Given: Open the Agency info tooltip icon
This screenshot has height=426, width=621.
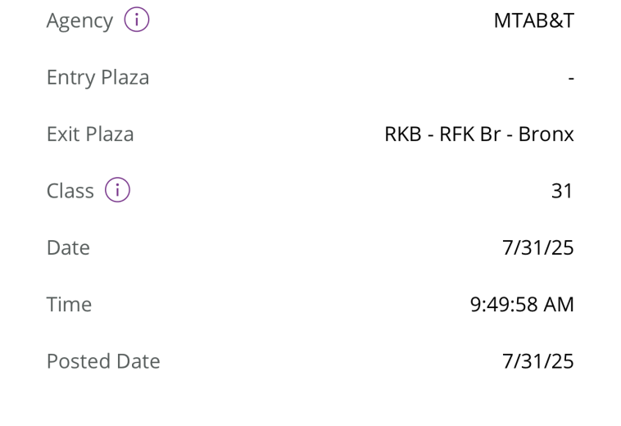Looking at the screenshot, I should 137,20.
